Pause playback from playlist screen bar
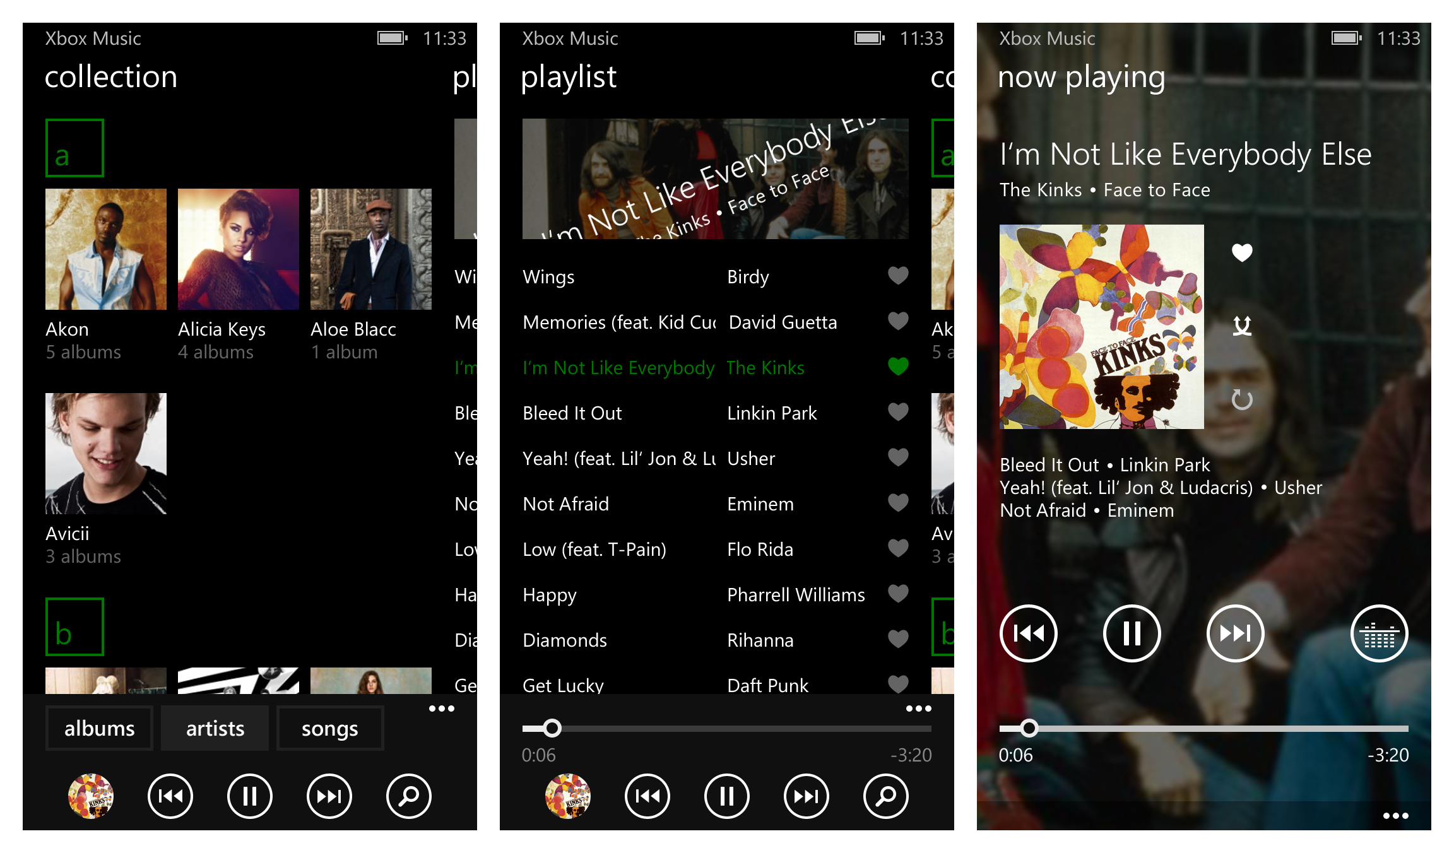 [727, 796]
